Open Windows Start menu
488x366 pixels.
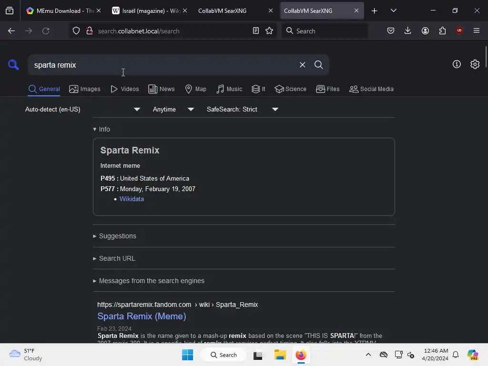187,355
